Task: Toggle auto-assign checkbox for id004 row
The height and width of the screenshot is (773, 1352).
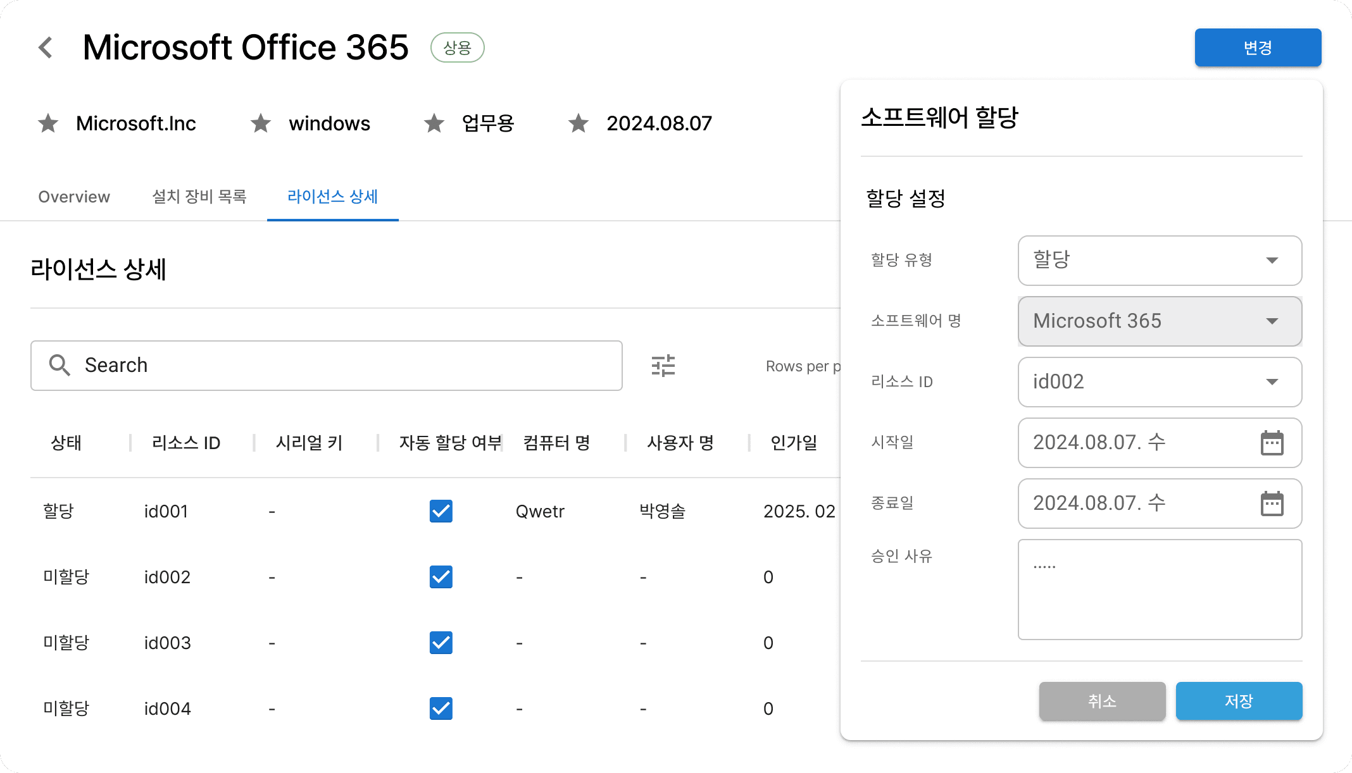Action: (x=441, y=708)
